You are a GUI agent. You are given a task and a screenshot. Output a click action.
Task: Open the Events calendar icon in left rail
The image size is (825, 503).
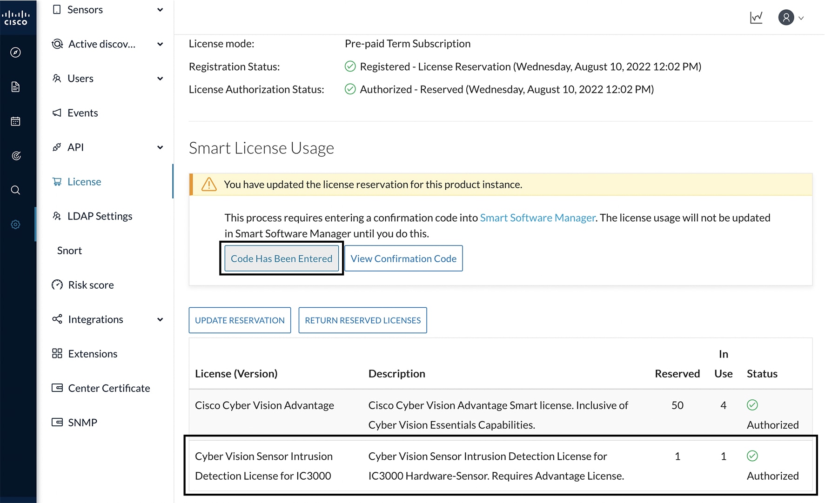pos(15,121)
